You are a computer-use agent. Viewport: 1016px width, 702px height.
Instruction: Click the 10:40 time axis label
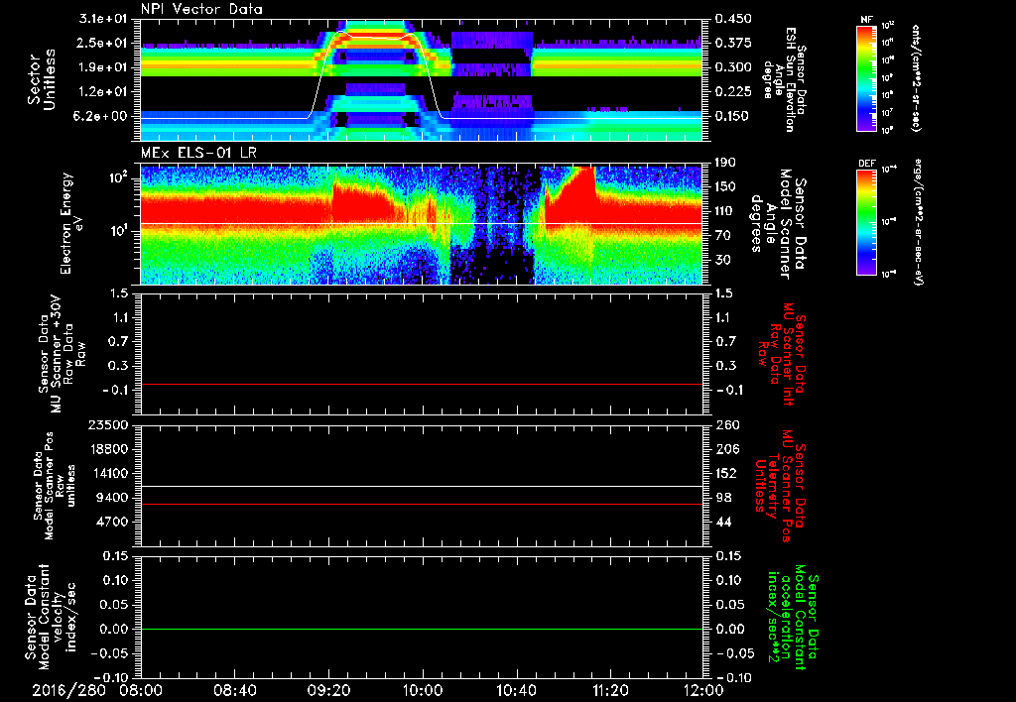pyautogui.click(x=516, y=689)
